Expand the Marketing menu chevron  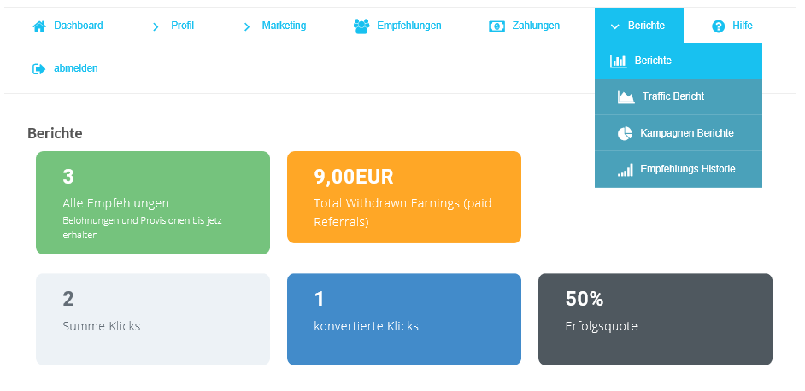(x=247, y=26)
